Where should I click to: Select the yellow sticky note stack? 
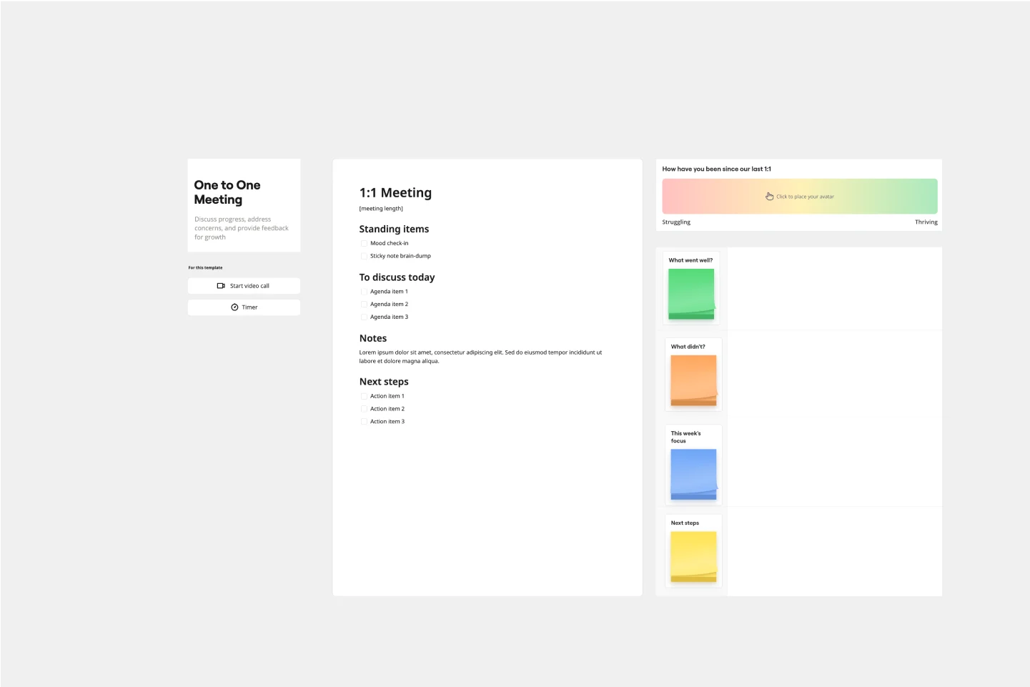click(693, 556)
